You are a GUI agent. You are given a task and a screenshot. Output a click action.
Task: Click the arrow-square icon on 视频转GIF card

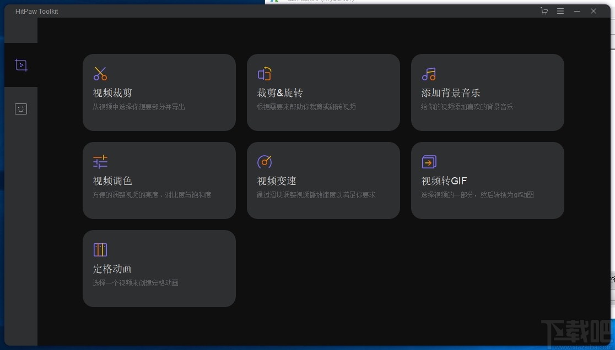pyautogui.click(x=429, y=161)
